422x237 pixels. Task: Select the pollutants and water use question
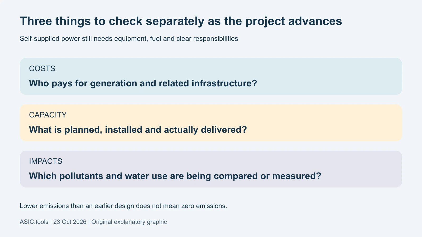coord(175,176)
